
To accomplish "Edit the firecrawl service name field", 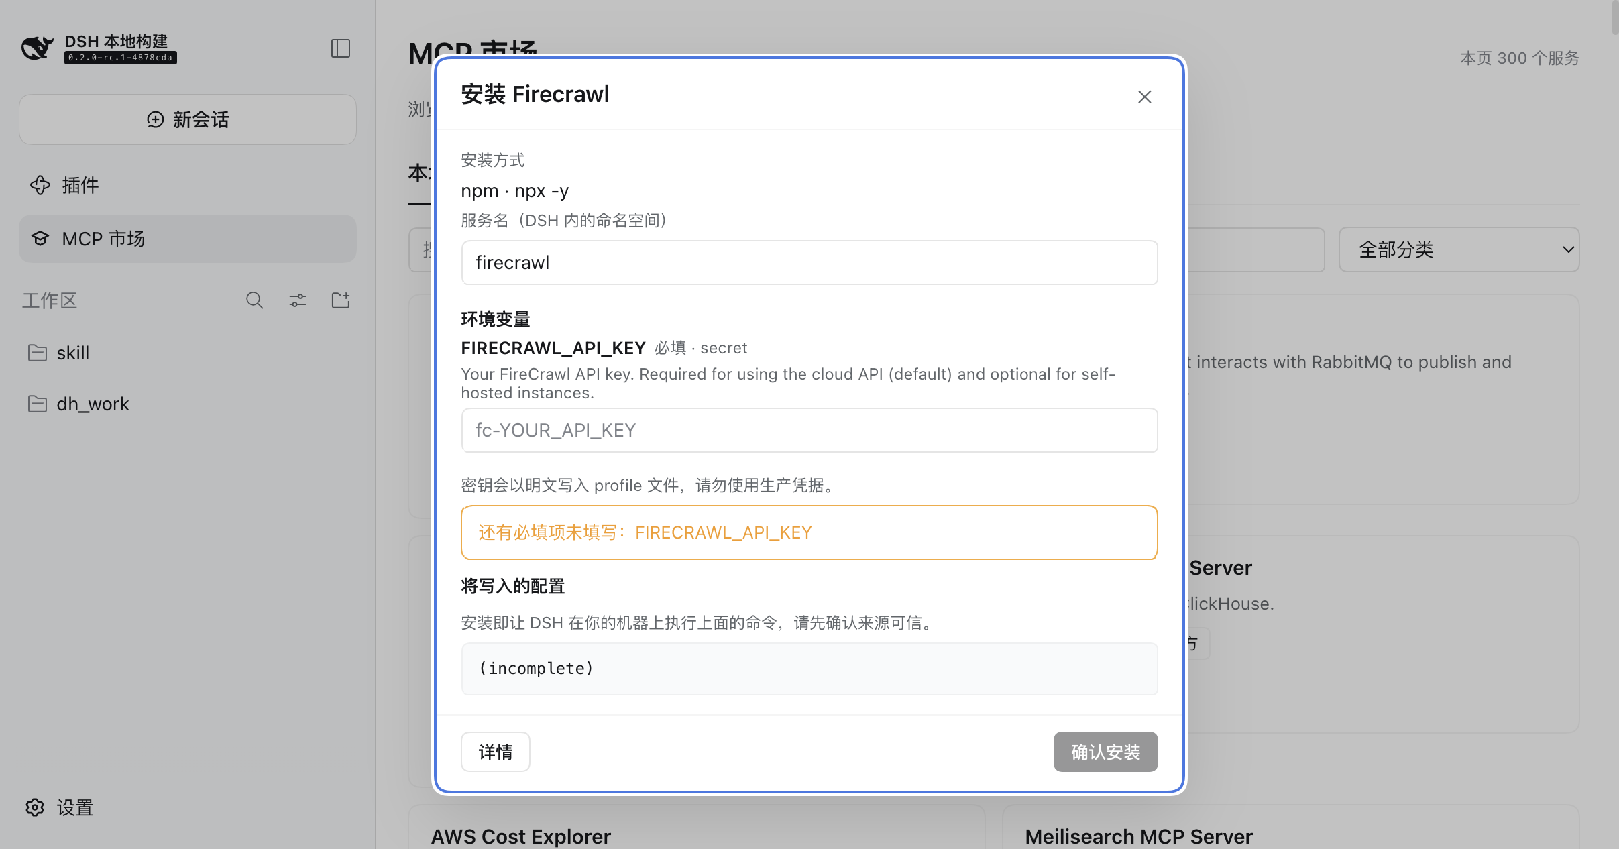I will [809, 262].
